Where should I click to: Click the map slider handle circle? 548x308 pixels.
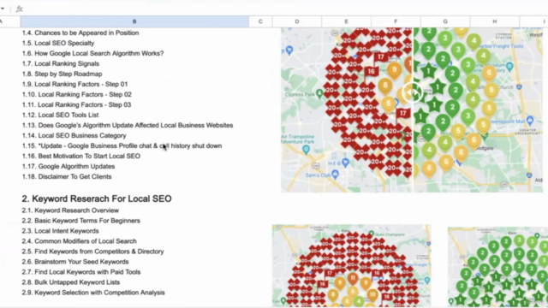(x=413, y=92)
